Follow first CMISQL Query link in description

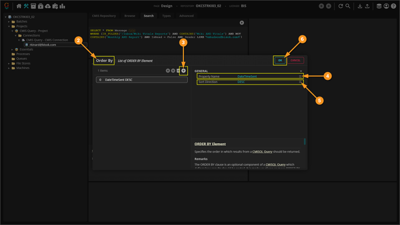(x=262, y=151)
